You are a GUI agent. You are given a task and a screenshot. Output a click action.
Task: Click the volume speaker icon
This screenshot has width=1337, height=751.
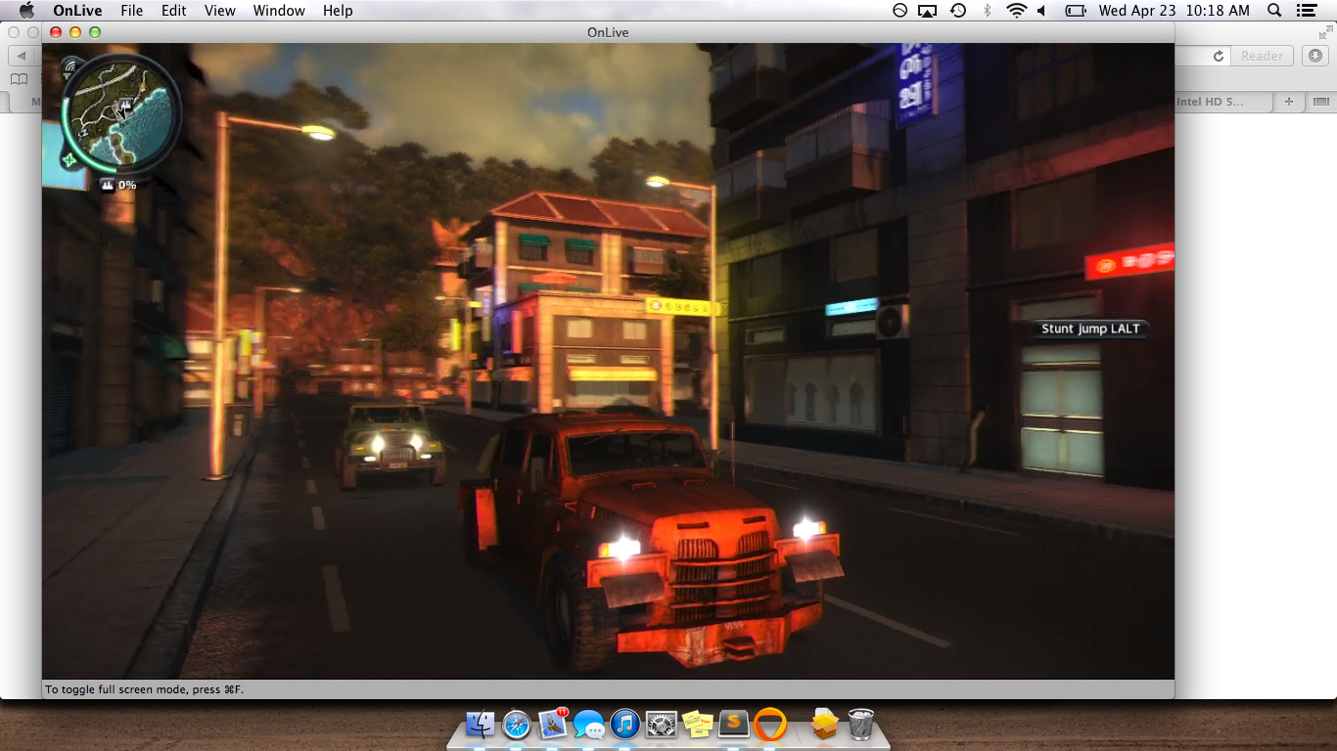click(x=1042, y=11)
